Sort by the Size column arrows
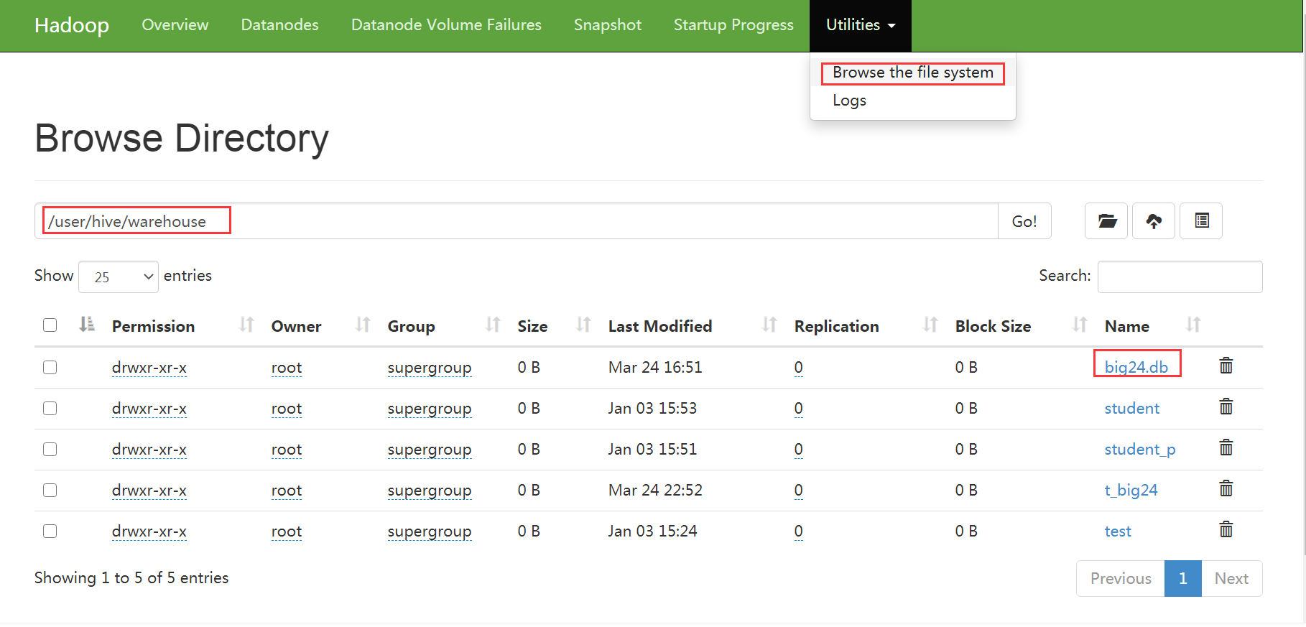Image resolution: width=1306 pixels, height=627 pixels. 583,325
